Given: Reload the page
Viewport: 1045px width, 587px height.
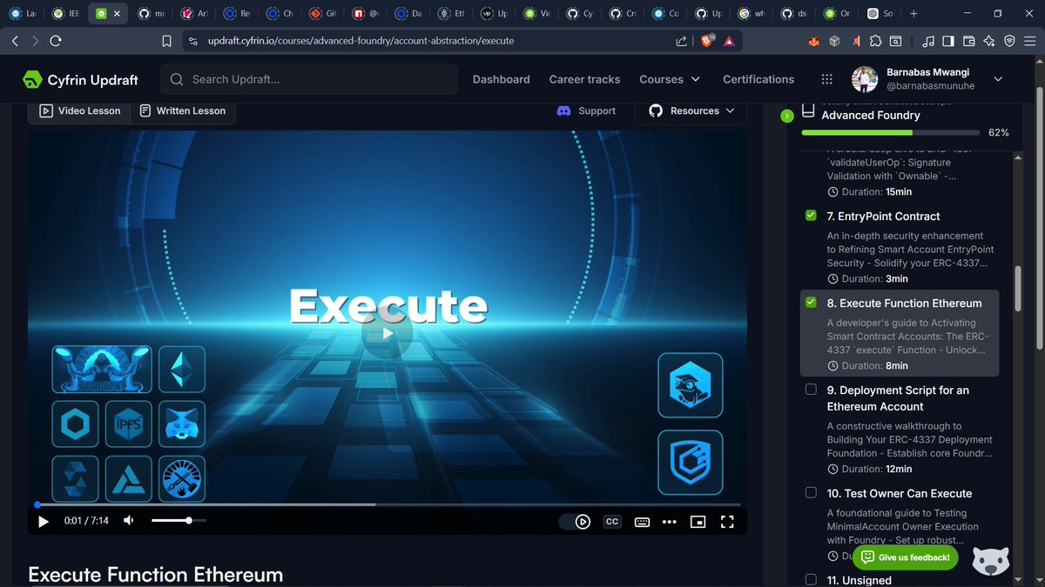Looking at the screenshot, I should [x=56, y=41].
